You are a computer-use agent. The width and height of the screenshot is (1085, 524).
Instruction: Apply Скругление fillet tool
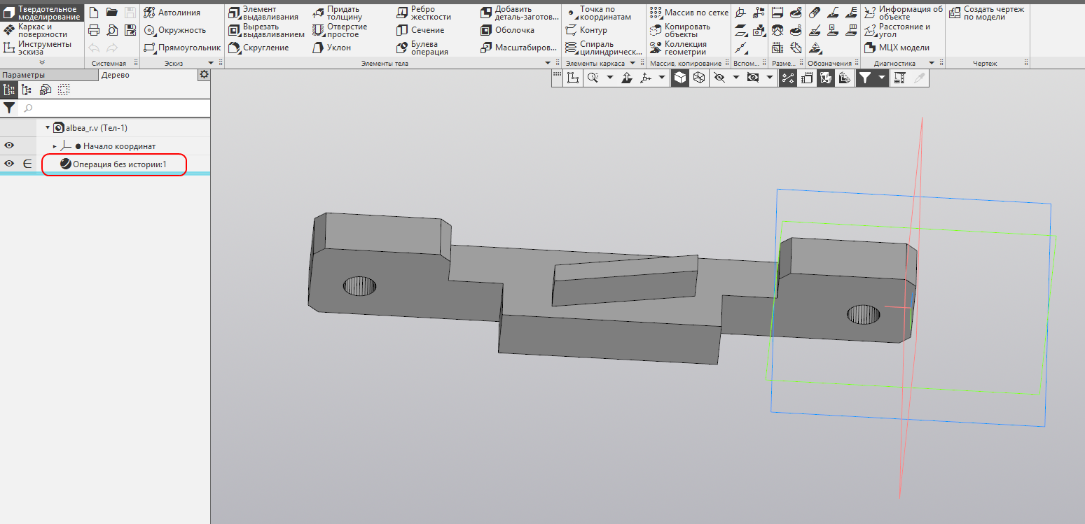click(258, 48)
